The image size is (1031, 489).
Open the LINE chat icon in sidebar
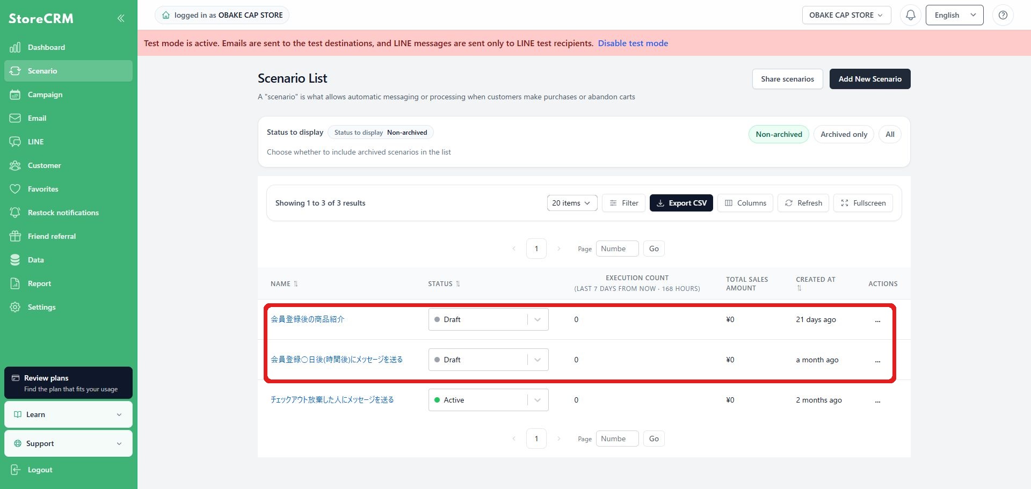pyautogui.click(x=15, y=142)
